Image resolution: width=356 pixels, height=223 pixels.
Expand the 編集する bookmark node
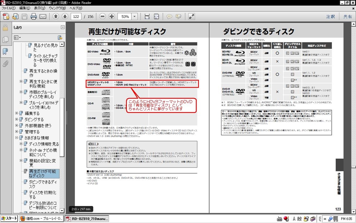17,113
